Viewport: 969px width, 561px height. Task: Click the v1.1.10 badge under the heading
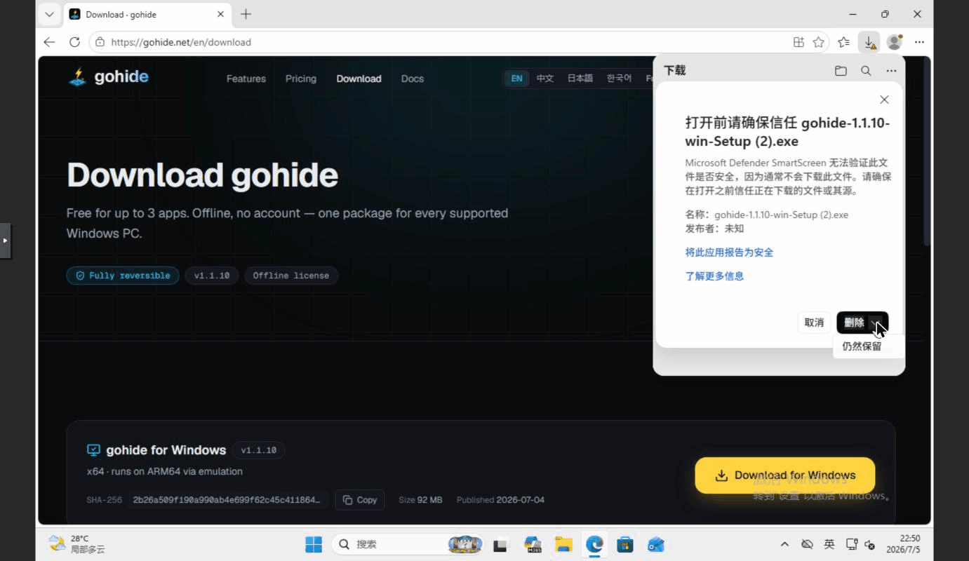coord(212,276)
